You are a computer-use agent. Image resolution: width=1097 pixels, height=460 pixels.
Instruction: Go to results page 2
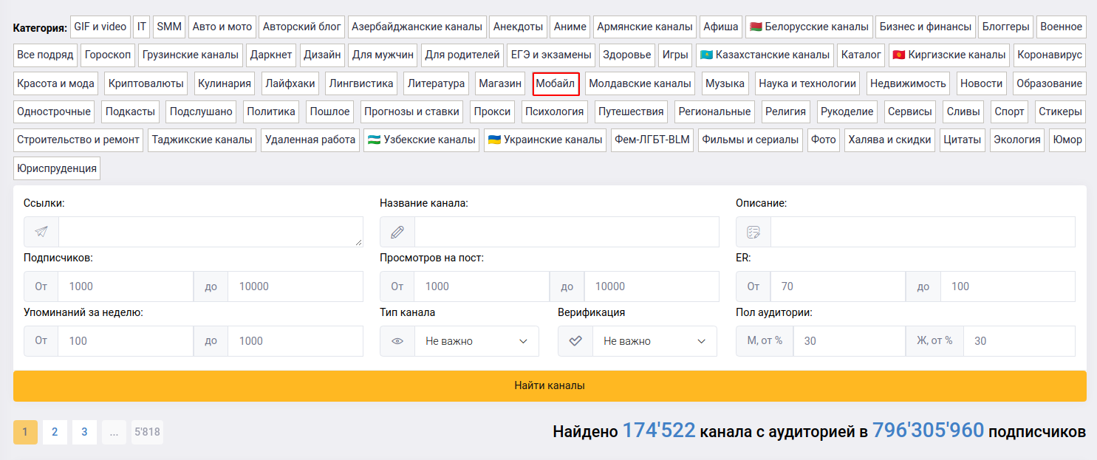click(55, 432)
